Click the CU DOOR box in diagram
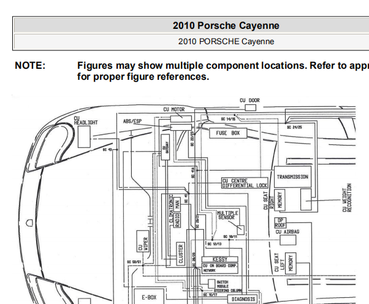369x304 pixels. point(249,107)
